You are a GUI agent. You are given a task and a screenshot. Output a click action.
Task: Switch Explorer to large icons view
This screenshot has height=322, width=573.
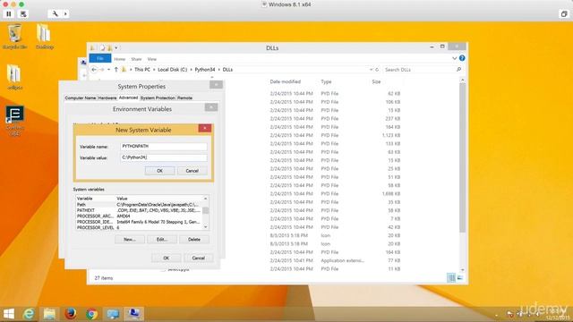(460, 278)
